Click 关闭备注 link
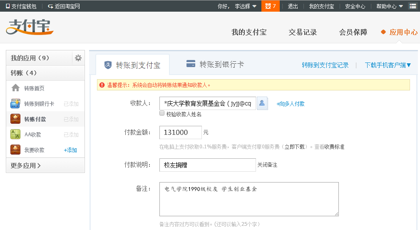Viewport: 420px width, 230px height. (267, 165)
